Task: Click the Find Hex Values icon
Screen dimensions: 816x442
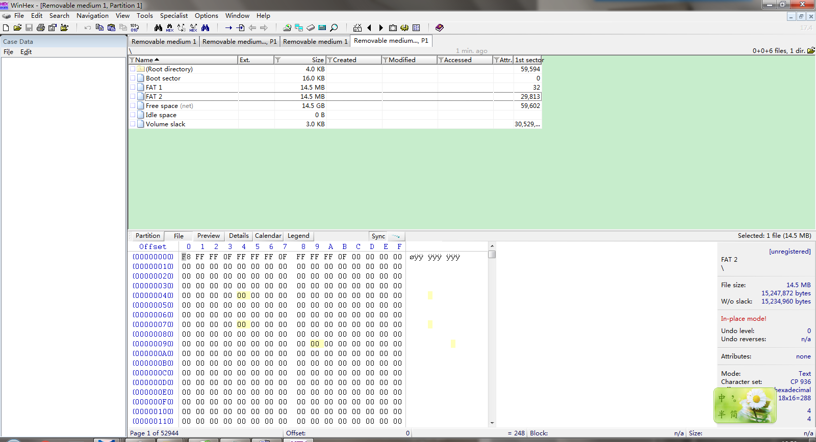Action: point(170,27)
